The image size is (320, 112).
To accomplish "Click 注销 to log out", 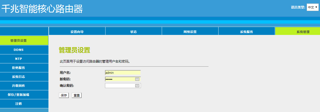I will click(x=19, y=104).
